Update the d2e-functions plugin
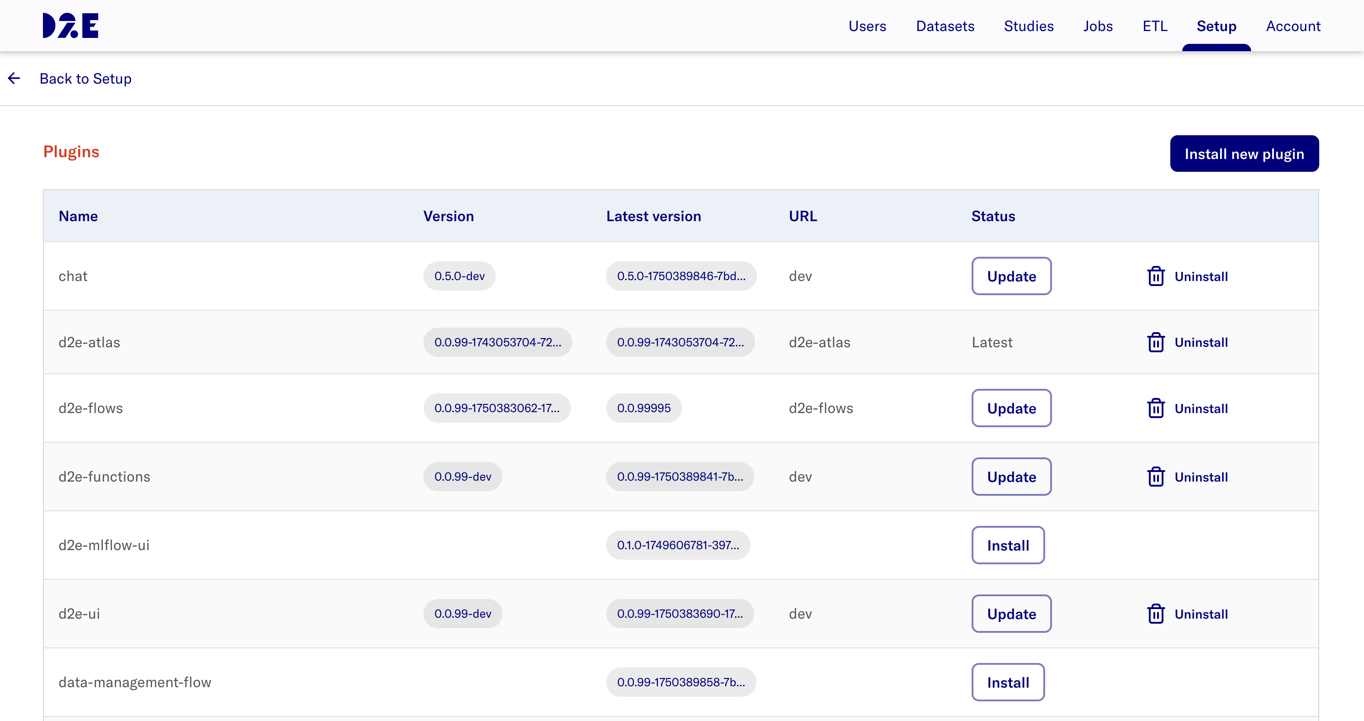This screenshot has height=721, width=1364. pyautogui.click(x=1011, y=477)
